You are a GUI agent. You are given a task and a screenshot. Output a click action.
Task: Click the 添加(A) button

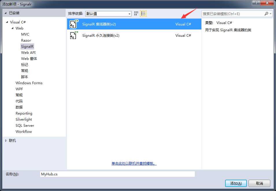[x=236, y=183]
